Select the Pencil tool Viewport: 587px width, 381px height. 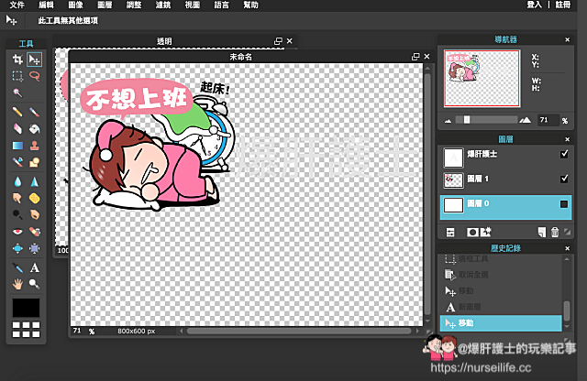pyautogui.click(x=17, y=112)
